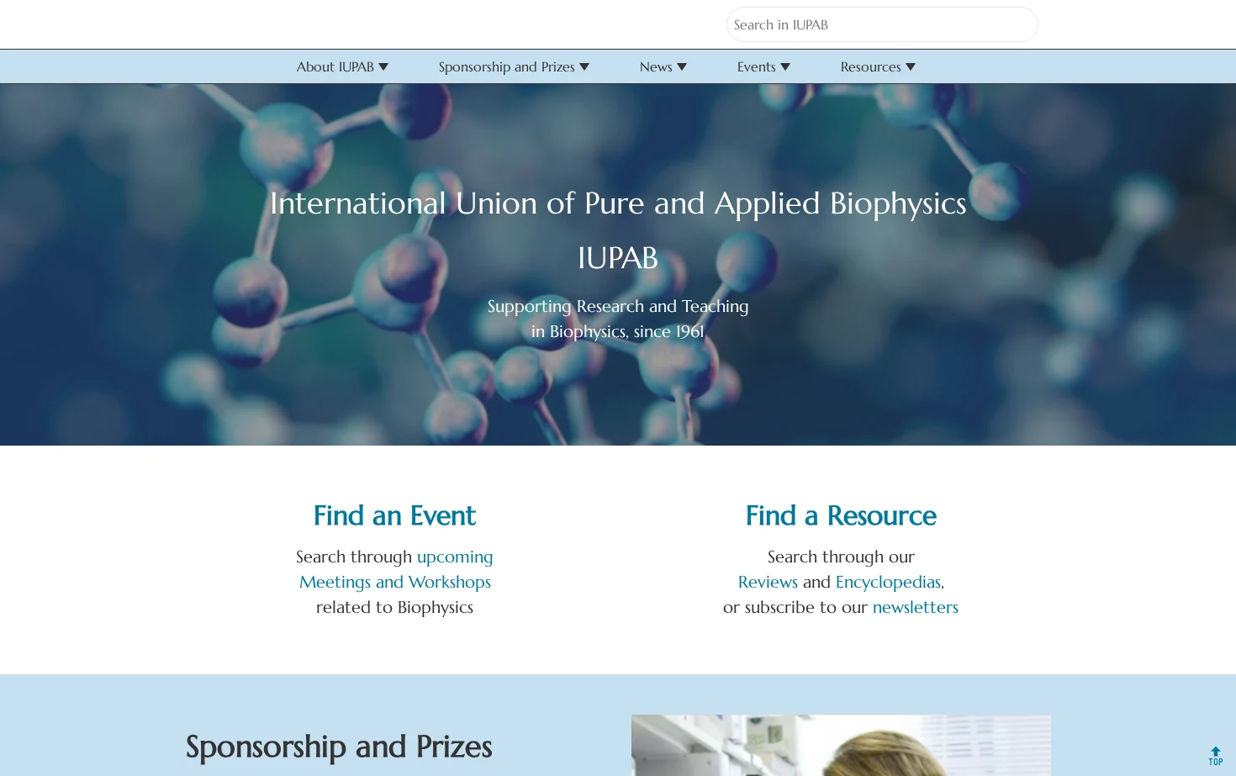The height and width of the screenshot is (776, 1236).
Task: Click the Find an Event heading
Action: tap(394, 515)
